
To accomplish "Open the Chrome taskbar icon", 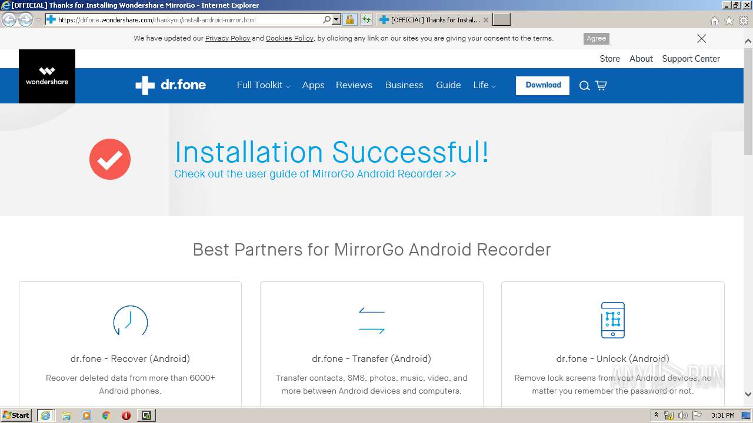I will coord(106,415).
